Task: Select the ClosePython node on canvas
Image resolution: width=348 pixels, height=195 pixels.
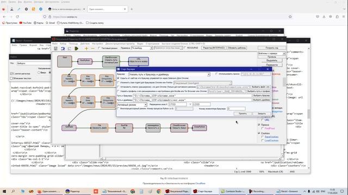Action: [200, 128]
